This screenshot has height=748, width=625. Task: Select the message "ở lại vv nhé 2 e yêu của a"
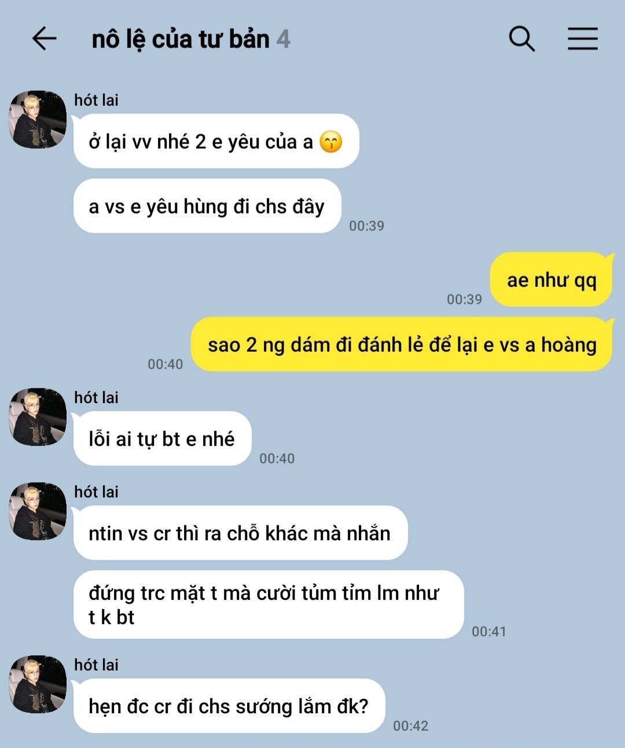[x=216, y=141]
